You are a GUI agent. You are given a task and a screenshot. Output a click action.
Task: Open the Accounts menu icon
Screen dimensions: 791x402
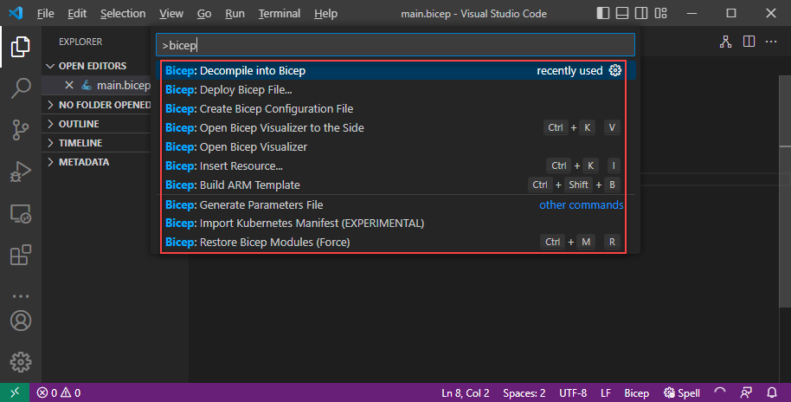21,320
